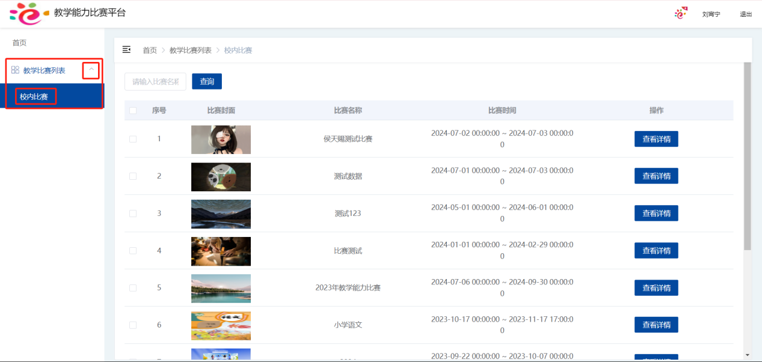Select 校内比赛 in the sidebar
This screenshot has height=362, width=762.
pos(34,96)
